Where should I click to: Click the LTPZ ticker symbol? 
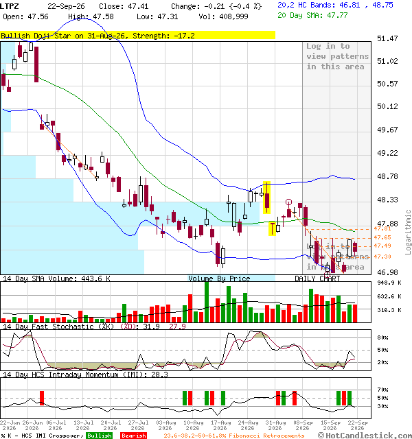(x=9, y=6)
